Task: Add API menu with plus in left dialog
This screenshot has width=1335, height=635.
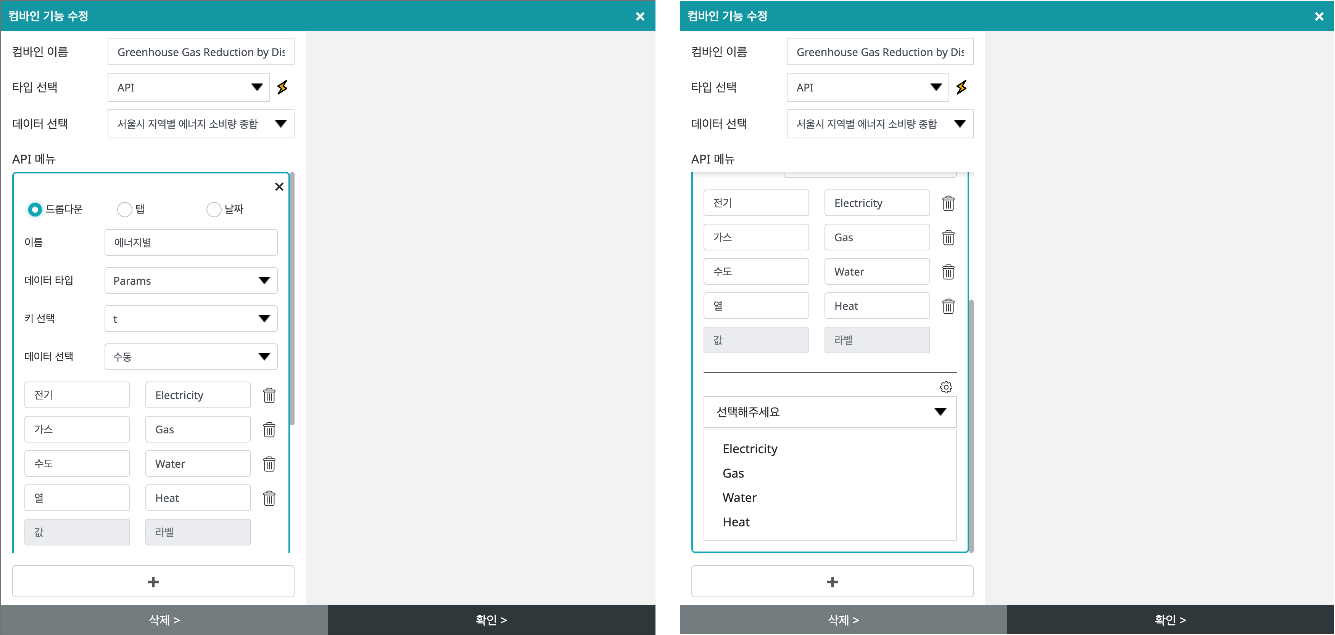Action: (x=153, y=581)
